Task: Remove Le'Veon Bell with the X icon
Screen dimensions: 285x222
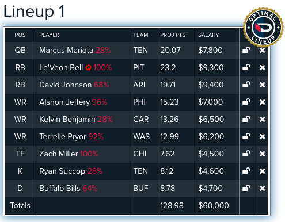Action: pyautogui.click(x=262, y=68)
